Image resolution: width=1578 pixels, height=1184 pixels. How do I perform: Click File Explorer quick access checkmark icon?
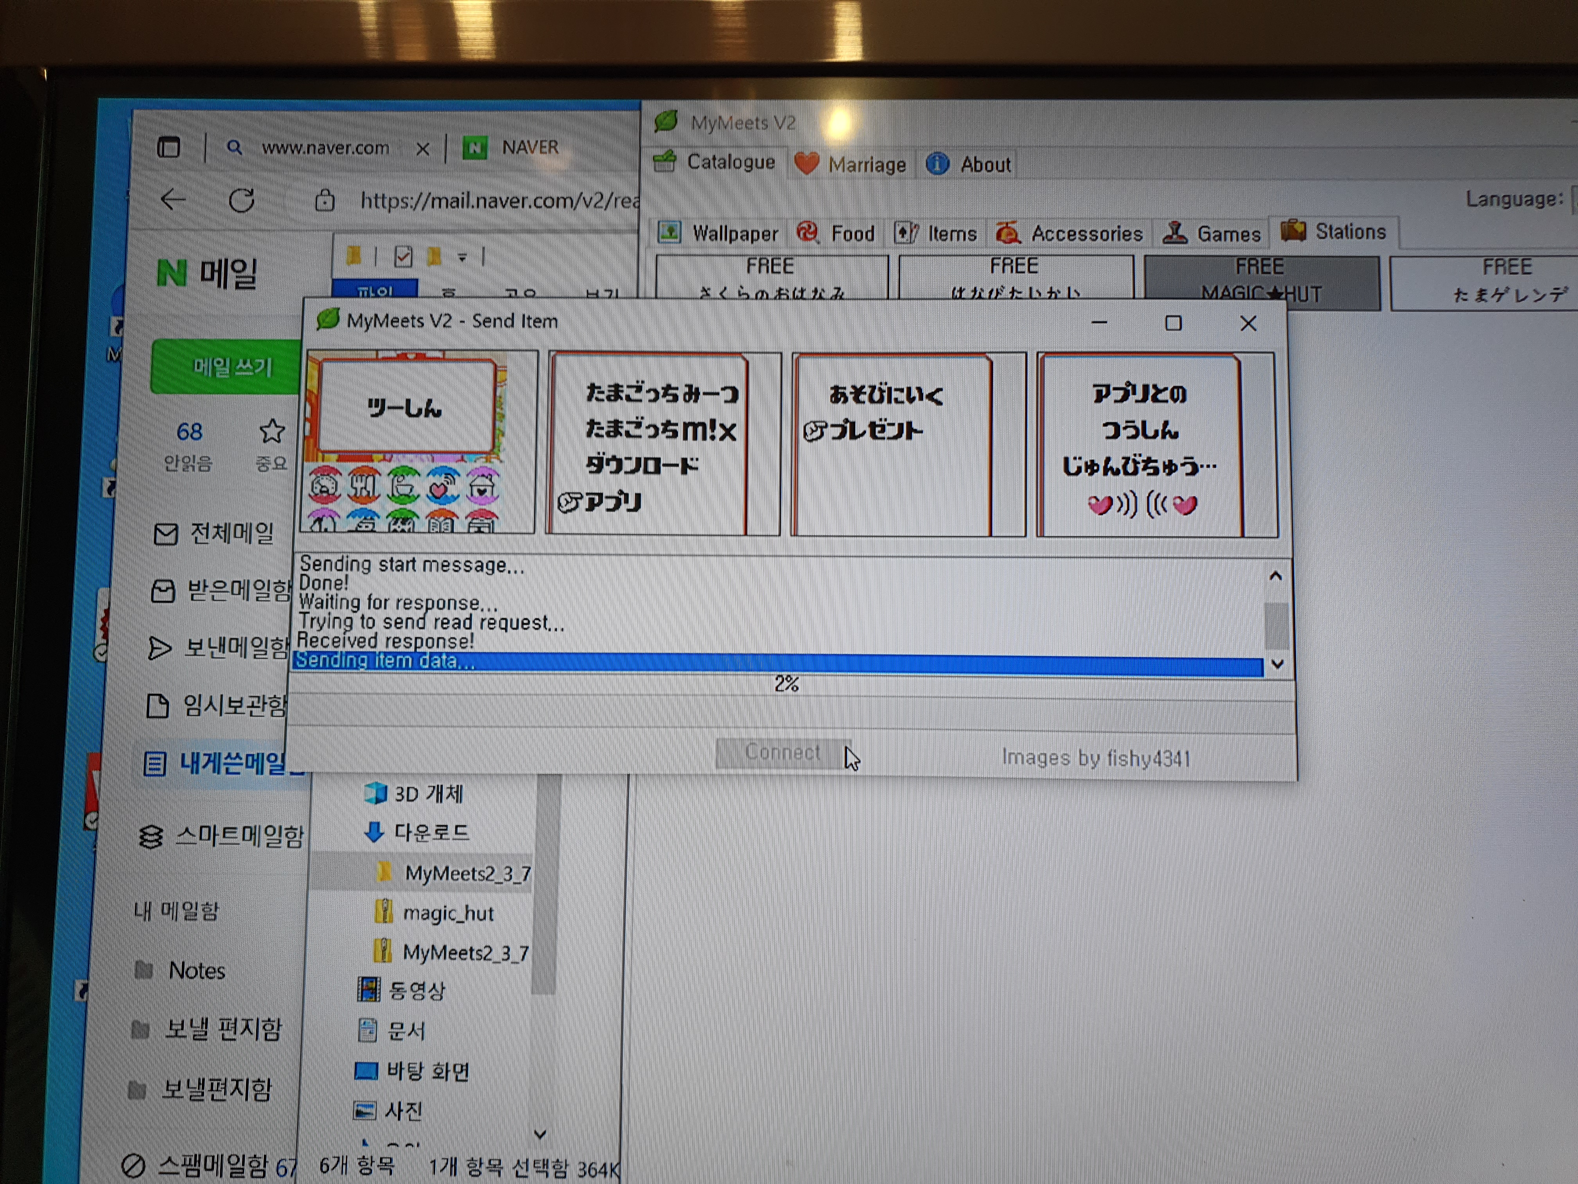click(403, 256)
